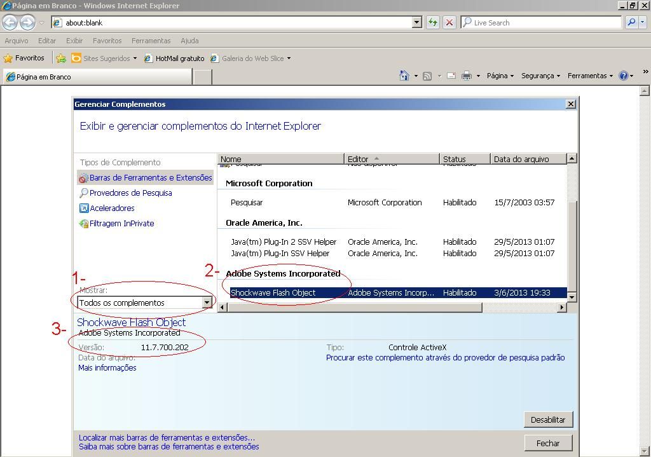The image size is (651, 457).
Task: Click the Desabilitar button
Action: (x=548, y=419)
